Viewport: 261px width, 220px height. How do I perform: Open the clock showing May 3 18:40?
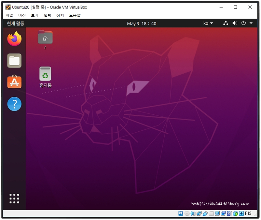point(142,23)
